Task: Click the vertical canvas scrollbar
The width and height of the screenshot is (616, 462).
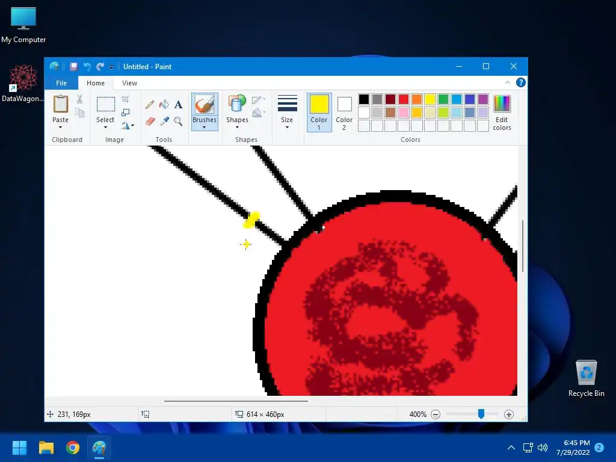Action: point(523,246)
